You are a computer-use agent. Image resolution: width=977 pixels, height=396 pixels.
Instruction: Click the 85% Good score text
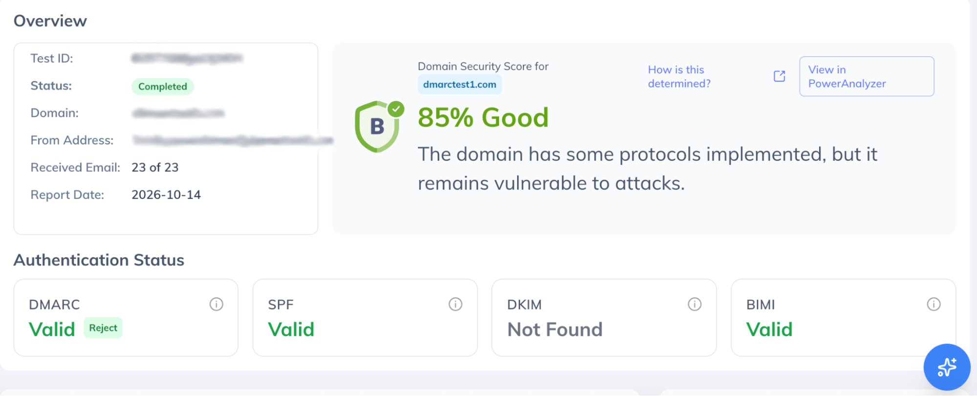click(x=483, y=118)
